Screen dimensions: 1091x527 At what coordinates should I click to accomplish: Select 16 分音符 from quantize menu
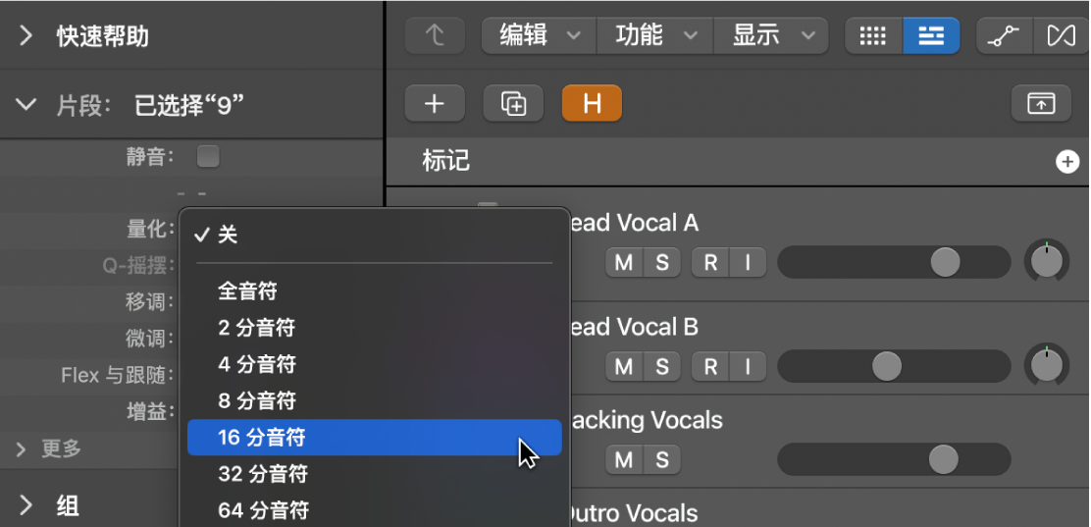(374, 438)
